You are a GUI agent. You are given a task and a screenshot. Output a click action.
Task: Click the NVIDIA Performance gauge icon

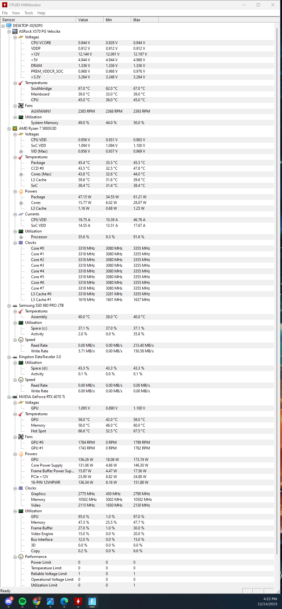21,557
